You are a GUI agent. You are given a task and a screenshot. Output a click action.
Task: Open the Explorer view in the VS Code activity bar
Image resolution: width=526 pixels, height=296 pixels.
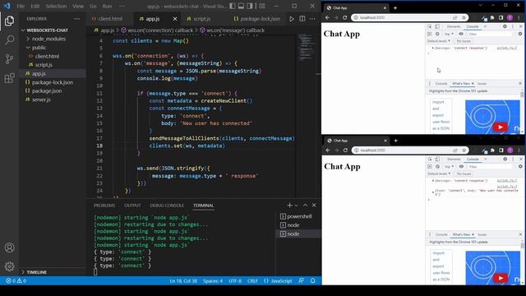click(x=9, y=21)
